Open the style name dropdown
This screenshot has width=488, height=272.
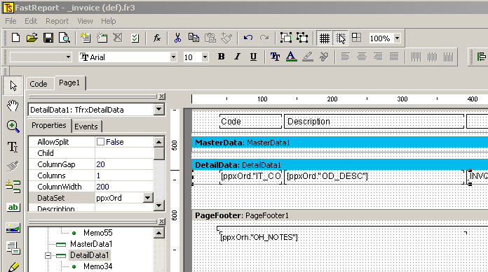pyautogui.click(x=68, y=57)
